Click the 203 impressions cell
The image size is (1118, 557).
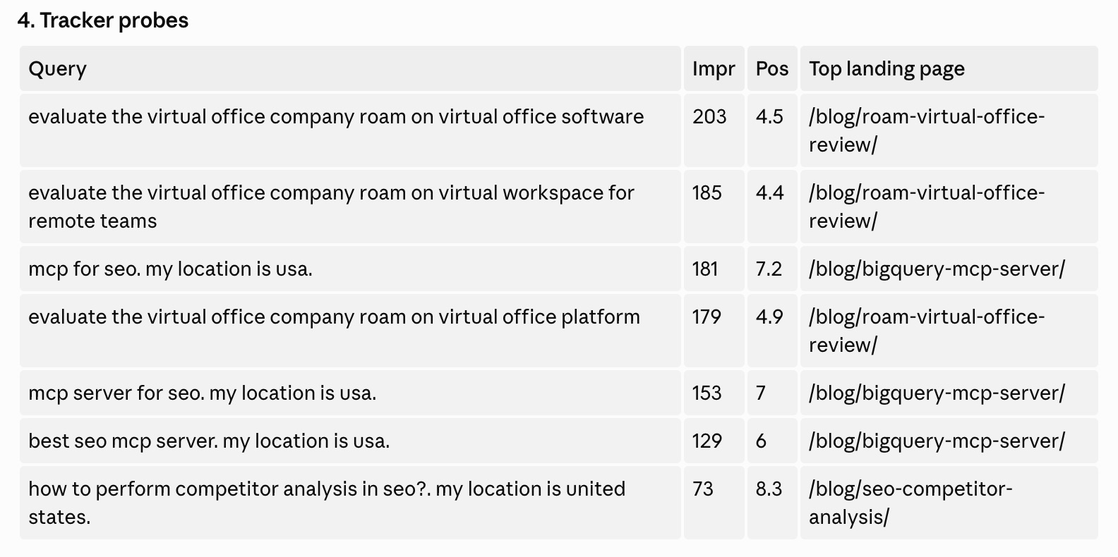tap(709, 116)
